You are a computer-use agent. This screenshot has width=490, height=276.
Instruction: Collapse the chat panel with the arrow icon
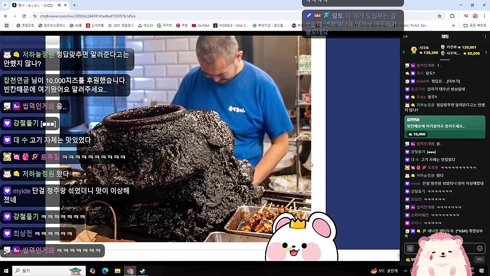coord(406,37)
